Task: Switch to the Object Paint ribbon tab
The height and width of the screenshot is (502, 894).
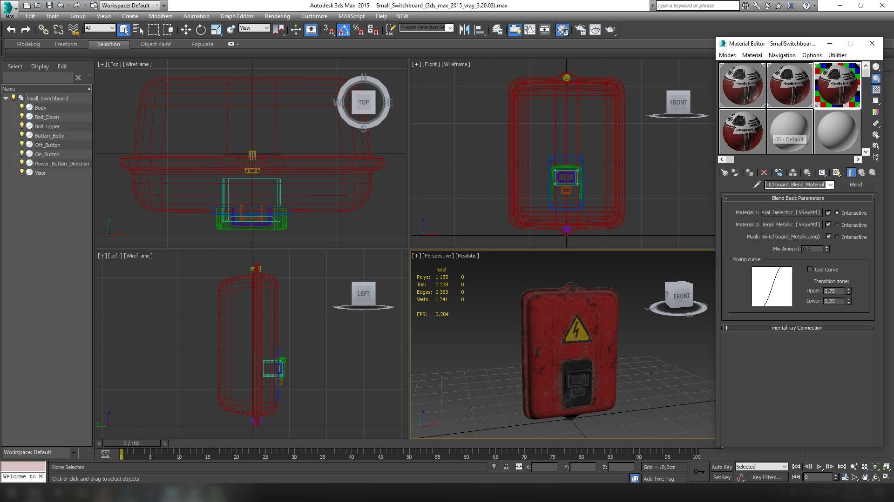Action: 156,44
